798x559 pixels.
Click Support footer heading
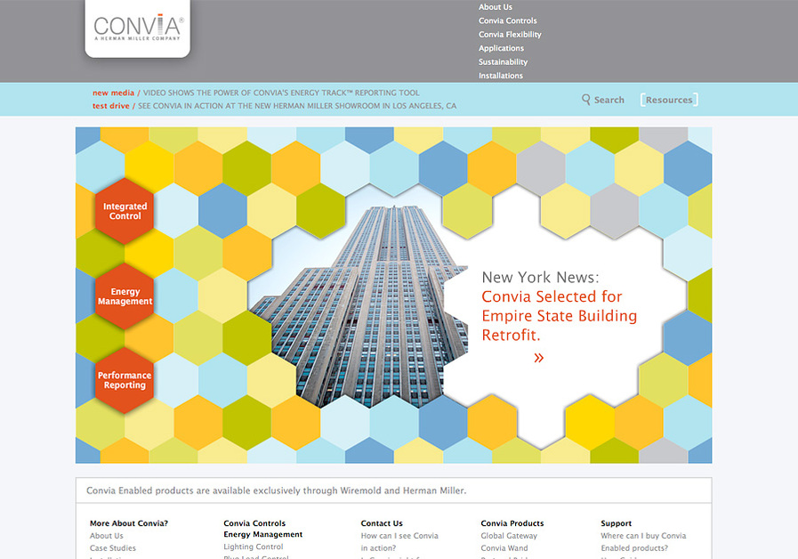click(x=616, y=523)
